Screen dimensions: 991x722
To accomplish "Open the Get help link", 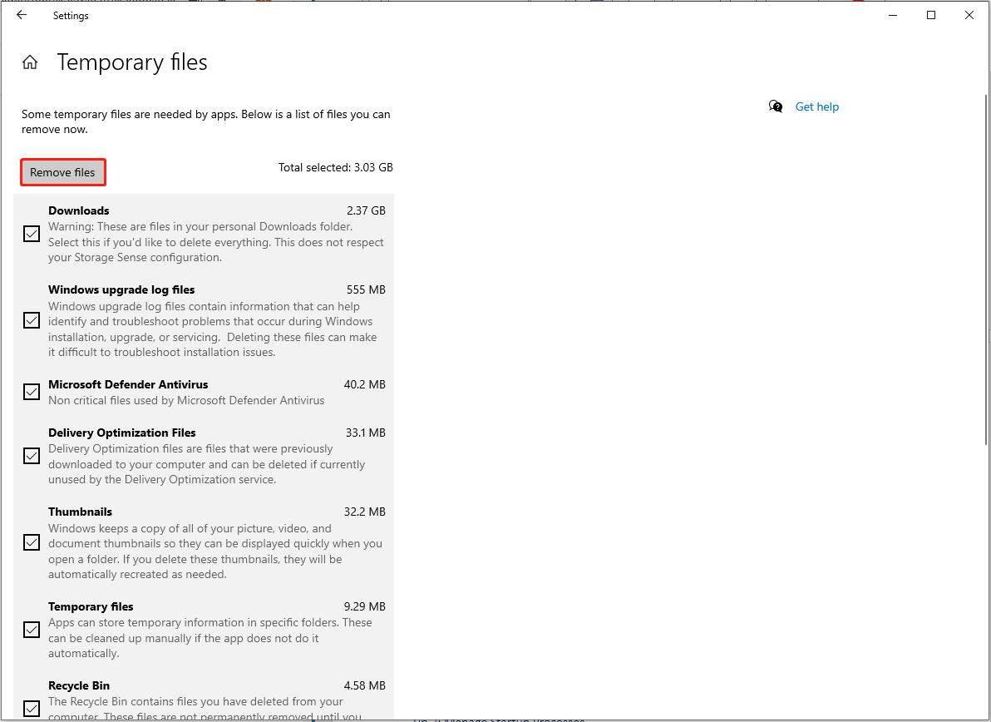I will pos(816,106).
